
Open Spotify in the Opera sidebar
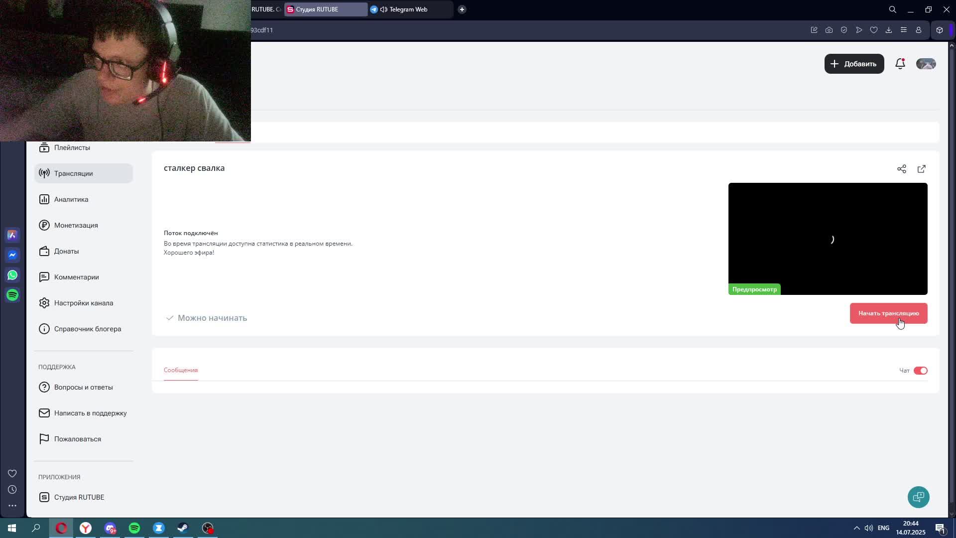coord(12,295)
